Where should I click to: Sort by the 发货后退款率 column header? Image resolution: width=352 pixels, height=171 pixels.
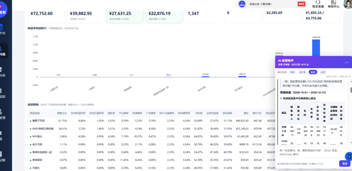pyautogui.click(x=96, y=113)
